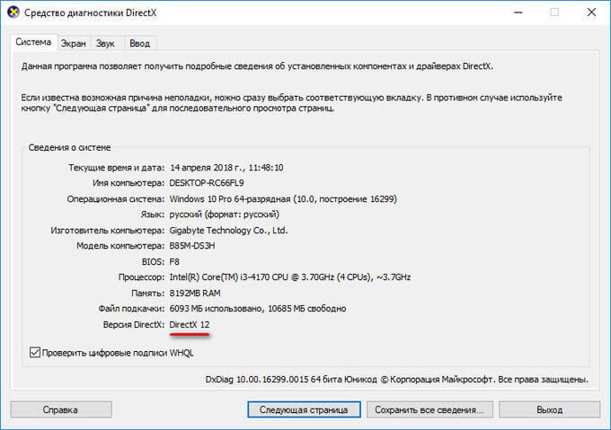This screenshot has width=611, height=430.
Task: Click Сохранить все сведения button
Action: point(429,409)
